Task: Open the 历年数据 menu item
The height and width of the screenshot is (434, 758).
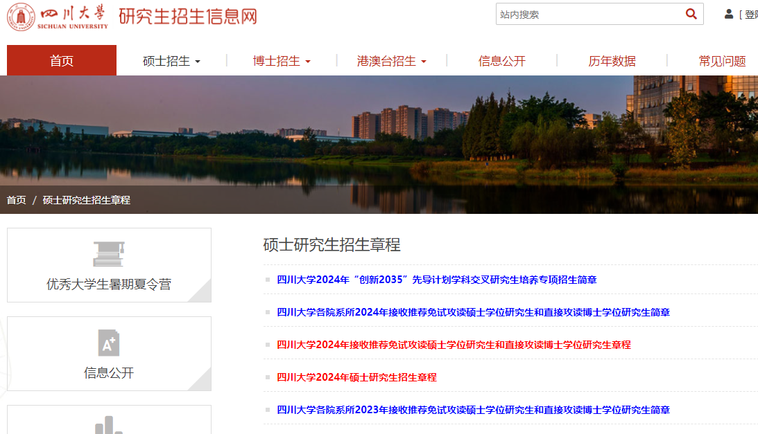Action: tap(613, 60)
